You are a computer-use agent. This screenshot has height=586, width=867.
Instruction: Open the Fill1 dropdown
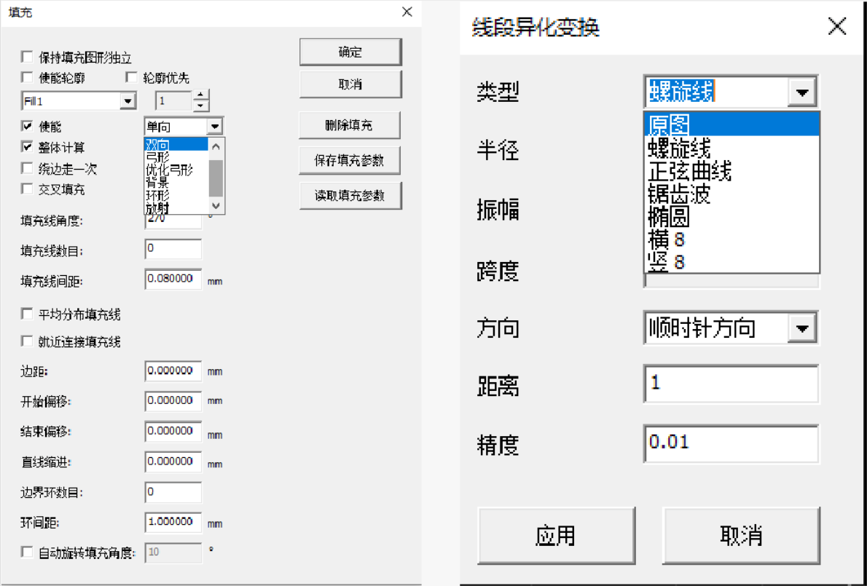(x=127, y=101)
